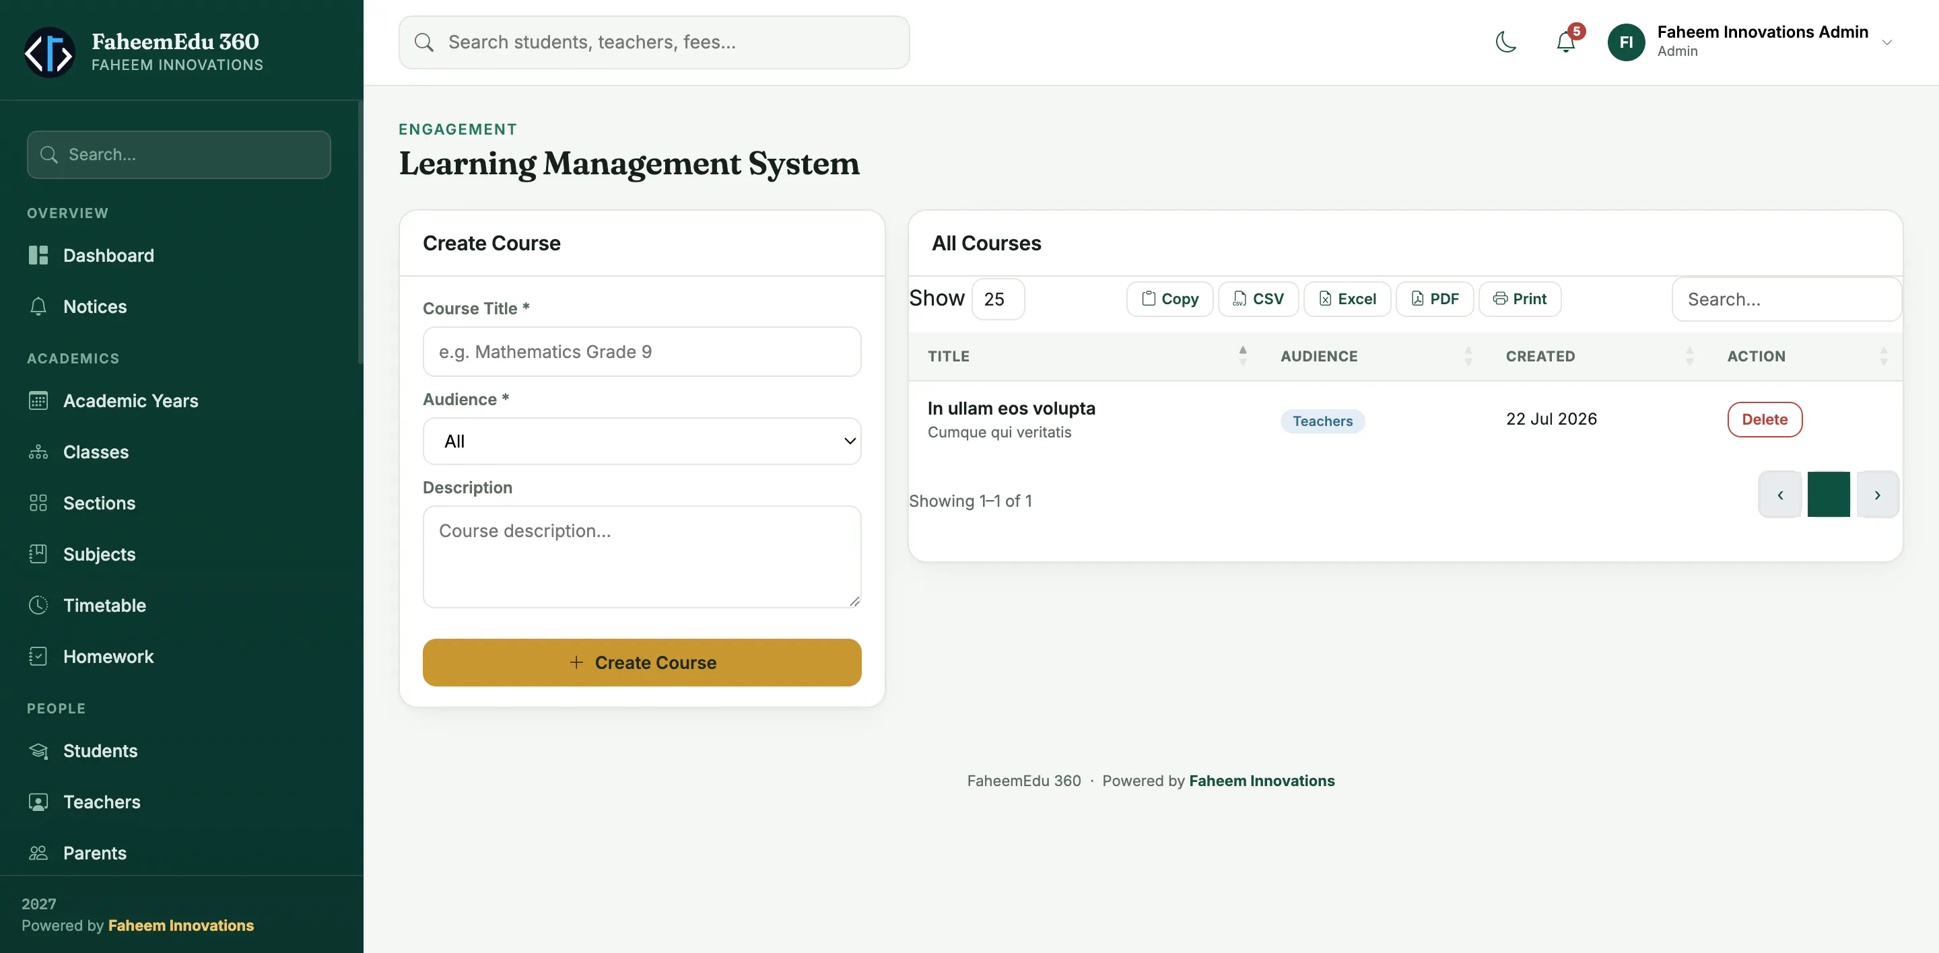The image size is (1939, 953).
Task: Open notifications bell with 5 badge
Action: click(1565, 42)
